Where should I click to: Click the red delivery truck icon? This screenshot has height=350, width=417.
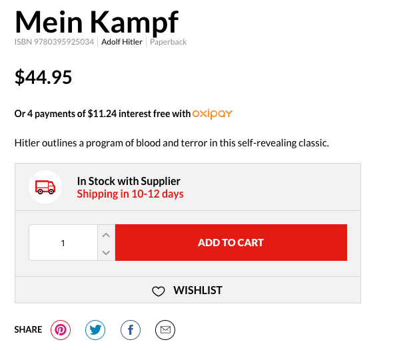point(45,187)
